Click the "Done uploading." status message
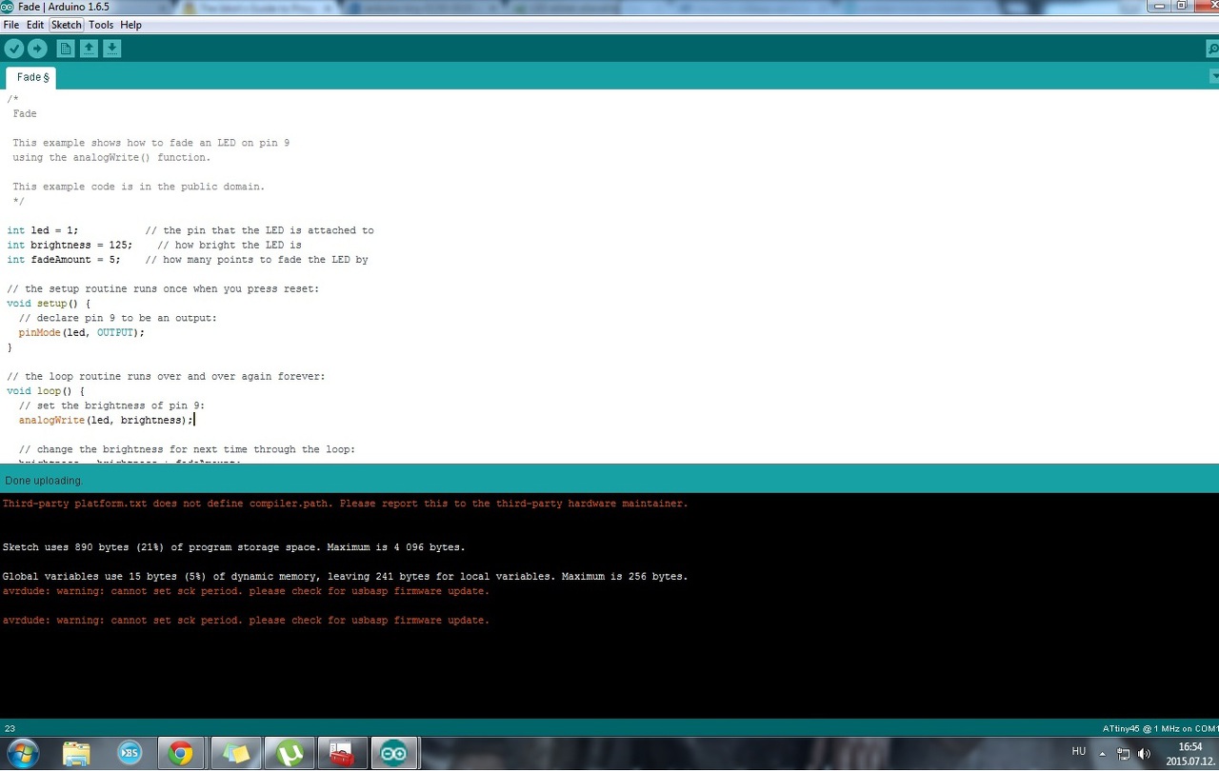 pyautogui.click(x=44, y=481)
